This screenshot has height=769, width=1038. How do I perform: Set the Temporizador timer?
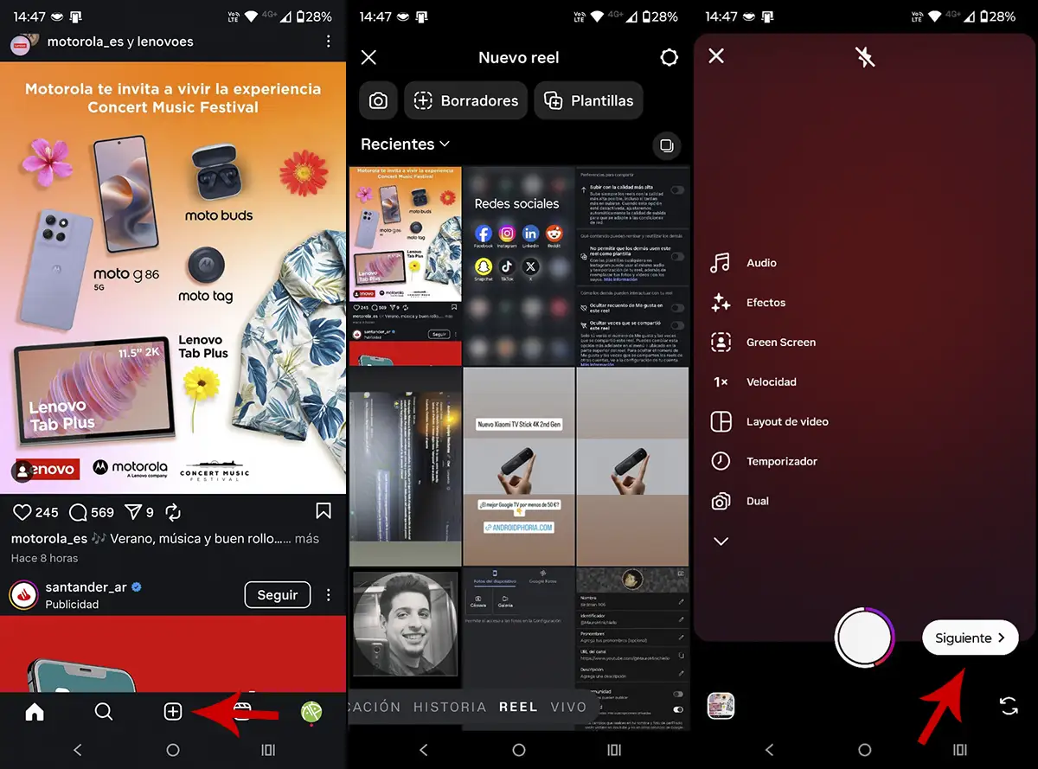(763, 462)
